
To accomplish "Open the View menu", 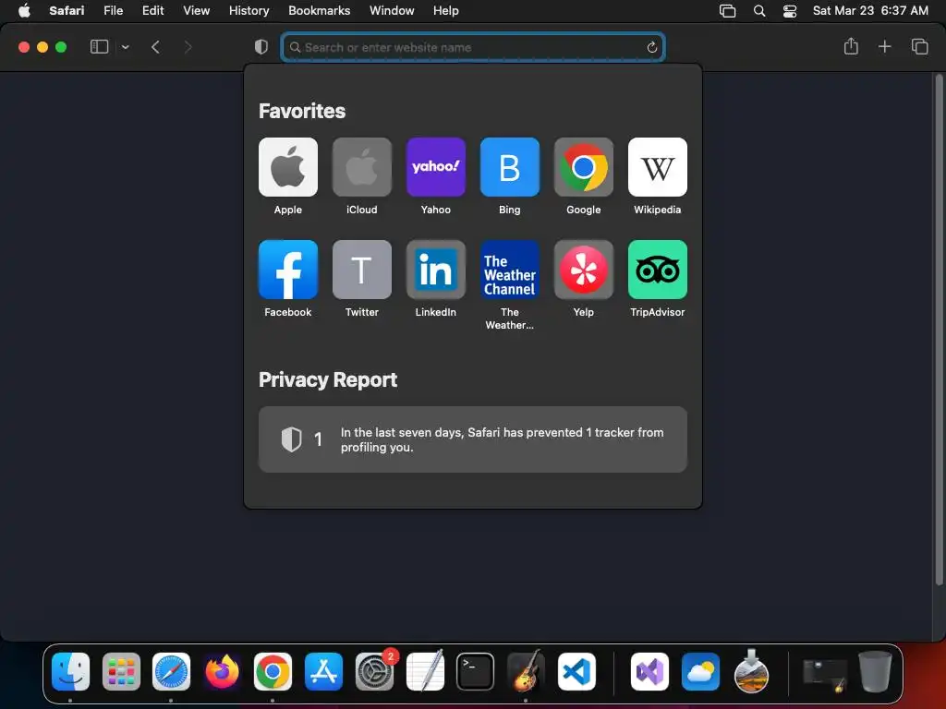I will point(197,11).
